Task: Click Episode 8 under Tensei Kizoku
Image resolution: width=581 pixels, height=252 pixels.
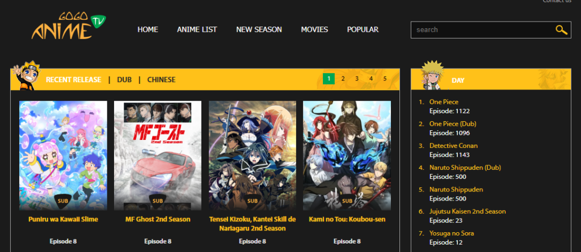Action: coord(252,241)
